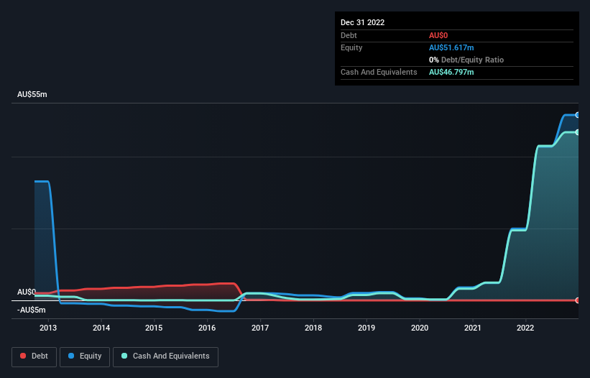Click the tooltip Debt value AU$0
The width and height of the screenshot is (590, 378).
[x=438, y=35]
